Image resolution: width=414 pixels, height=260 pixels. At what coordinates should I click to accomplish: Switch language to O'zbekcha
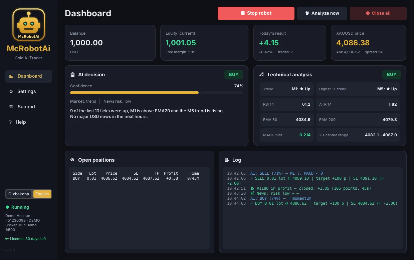point(19,194)
